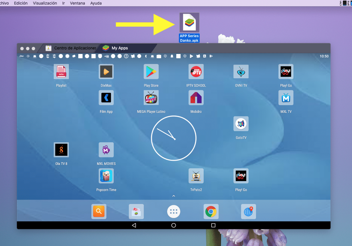Open the Popcorn Time app

(106, 176)
